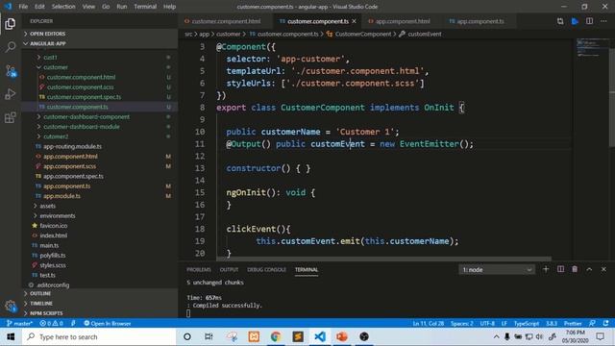This screenshot has width=615, height=346.
Task: Expand the cust1 folder
Action: pyautogui.click(x=99, y=58)
